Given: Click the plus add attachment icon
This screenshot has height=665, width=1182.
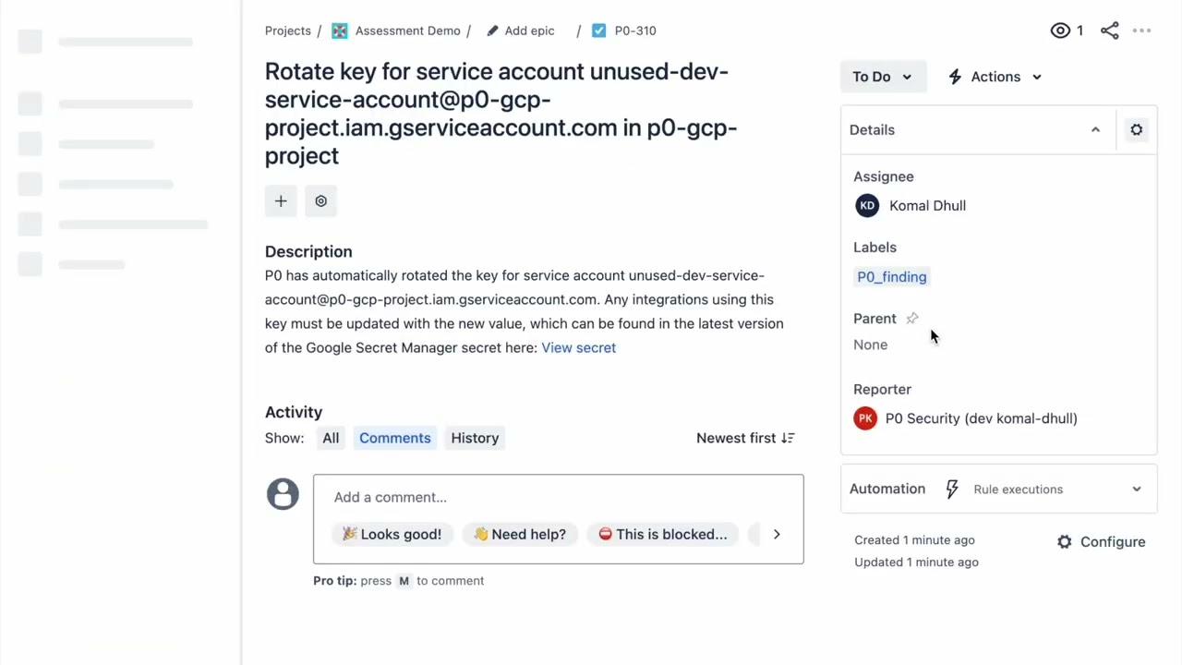Looking at the screenshot, I should [281, 201].
